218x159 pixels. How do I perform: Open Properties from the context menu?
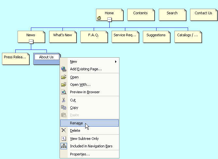tap(80, 154)
